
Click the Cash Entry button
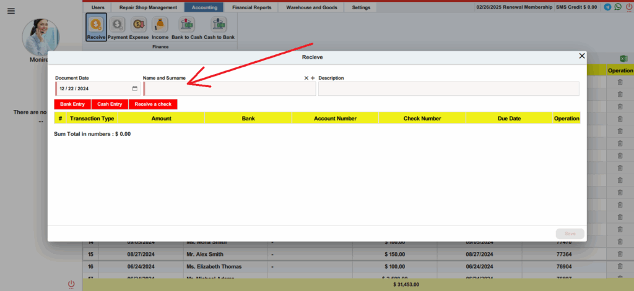[110, 104]
